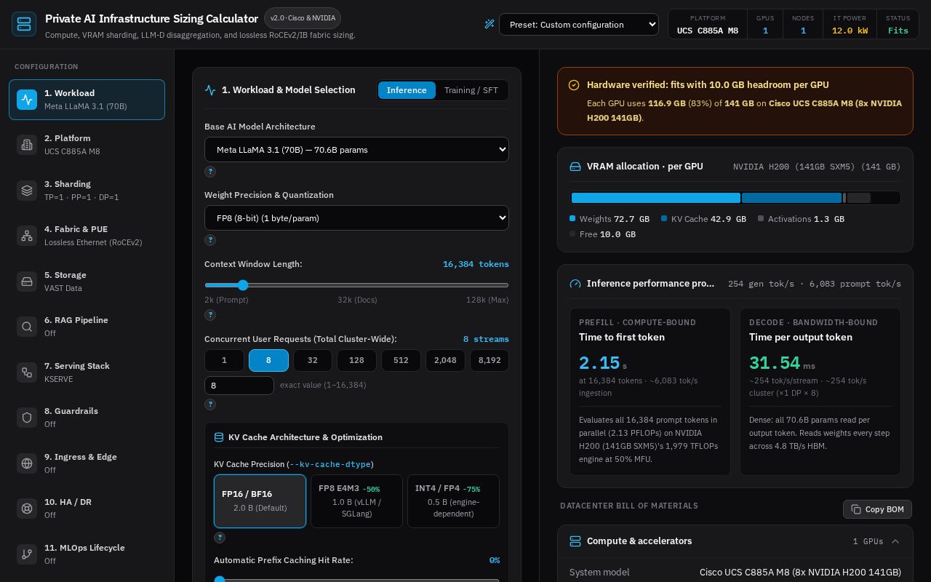Click the Fabric & PUE network icon

point(27,236)
